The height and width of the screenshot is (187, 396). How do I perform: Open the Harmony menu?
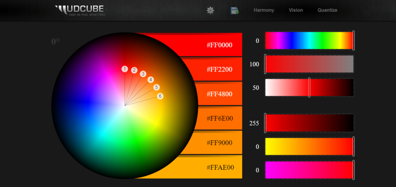click(264, 10)
